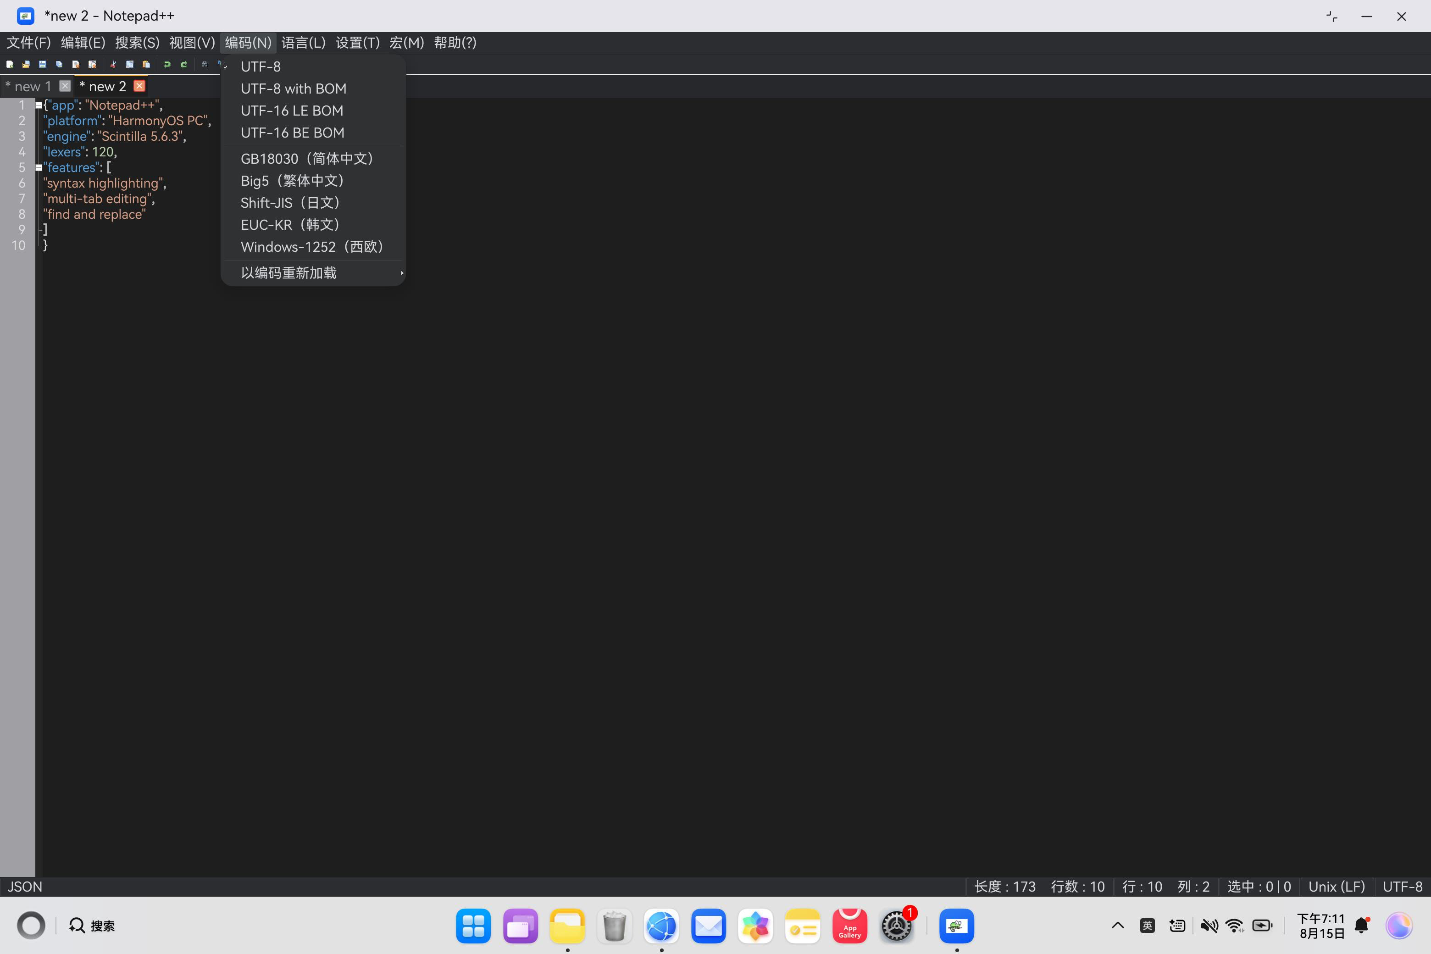Click the JSON language status bar entry
This screenshot has height=954, width=1431.
point(25,887)
